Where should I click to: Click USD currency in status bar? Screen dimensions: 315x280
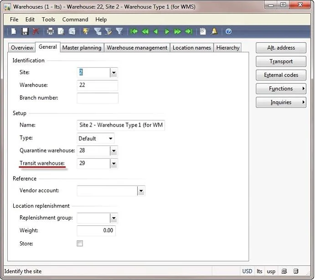(x=247, y=271)
